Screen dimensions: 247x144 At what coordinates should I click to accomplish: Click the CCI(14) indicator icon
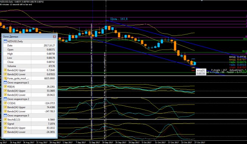[5, 103]
